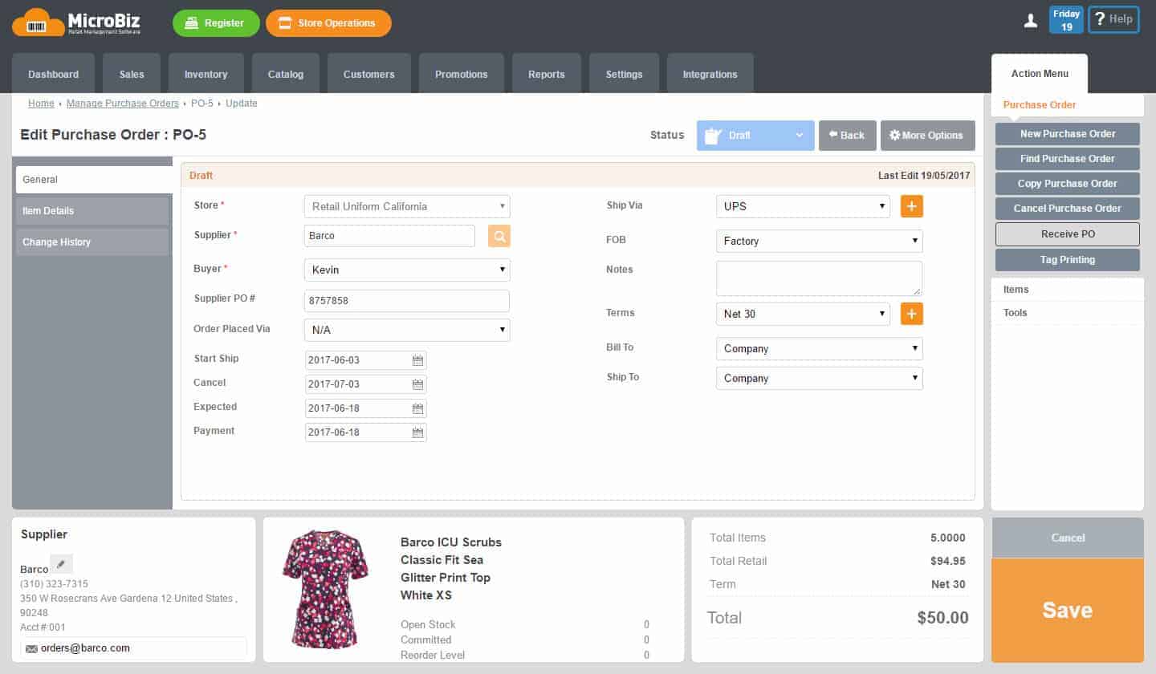This screenshot has height=674, width=1156.
Task: Switch to the Catalog tab
Action: (286, 74)
